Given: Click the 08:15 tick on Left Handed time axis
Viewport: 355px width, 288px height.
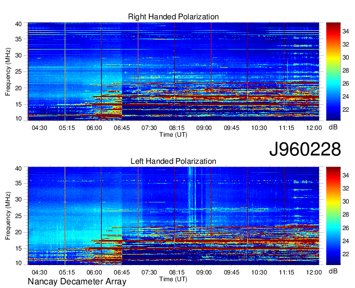Looking at the screenshot, I should [x=176, y=272].
